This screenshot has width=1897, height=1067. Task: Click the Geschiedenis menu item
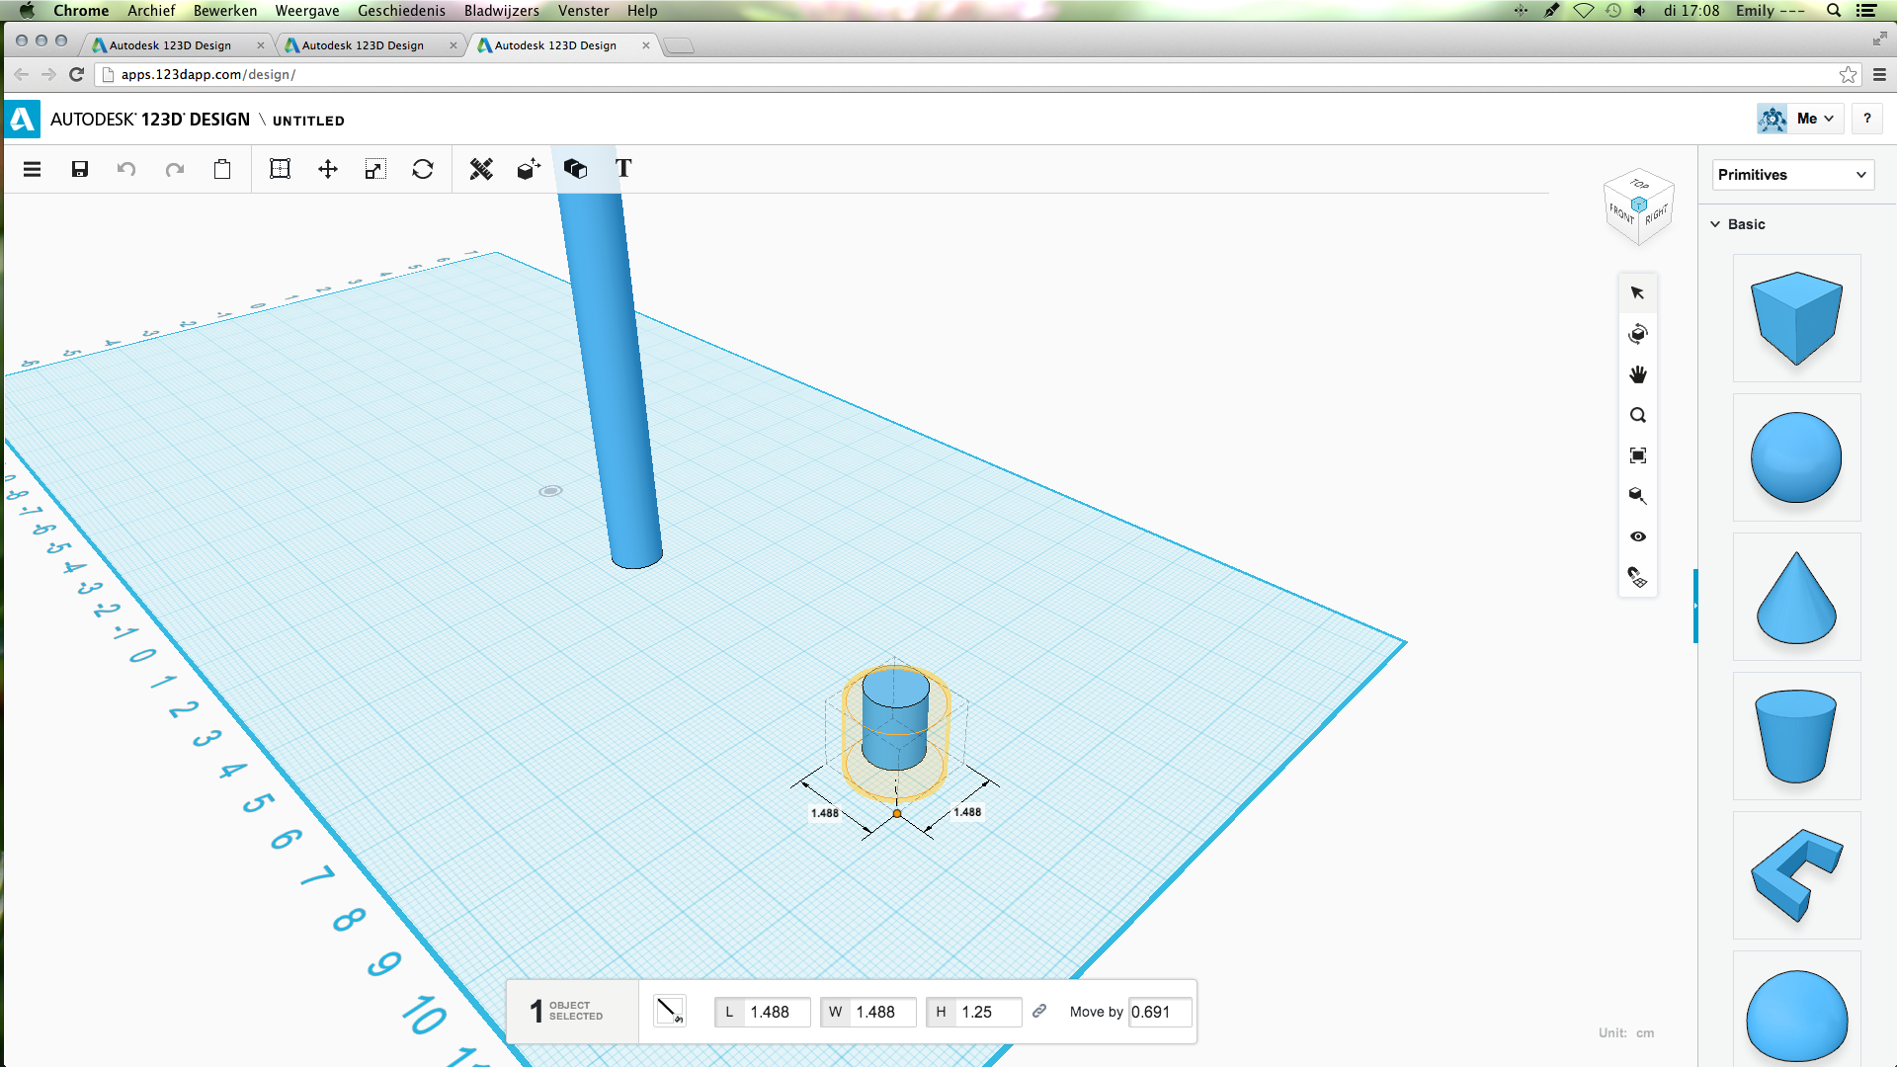tap(400, 11)
